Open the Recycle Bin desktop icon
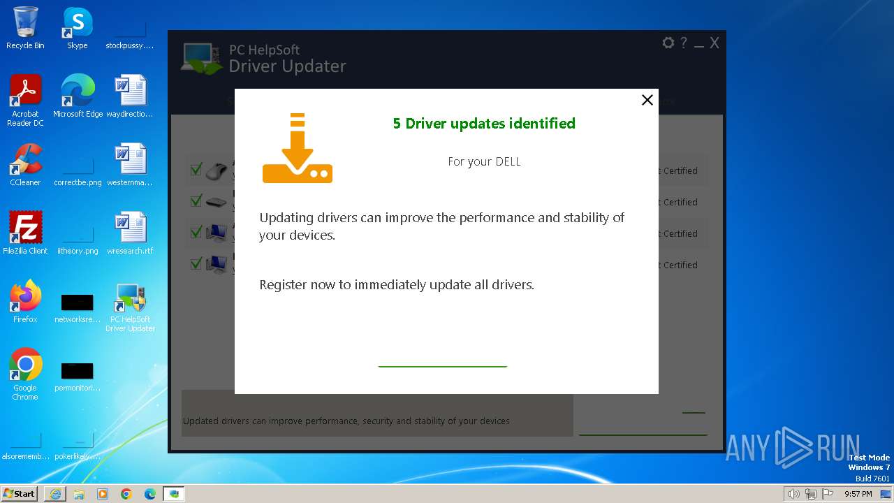The width and height of the screenshot is (894, 503). (x=25, y=28)
